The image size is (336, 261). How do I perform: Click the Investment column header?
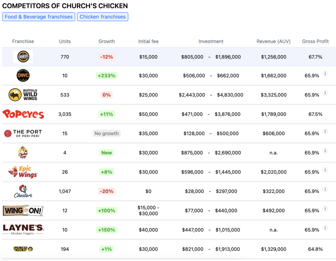tap(211, 41)
